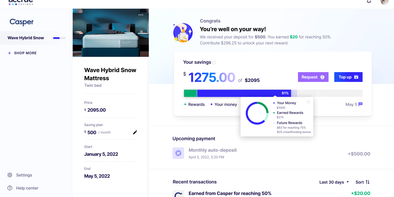
Task: Click the Upcoming payment heading
Action: point(194,139)
